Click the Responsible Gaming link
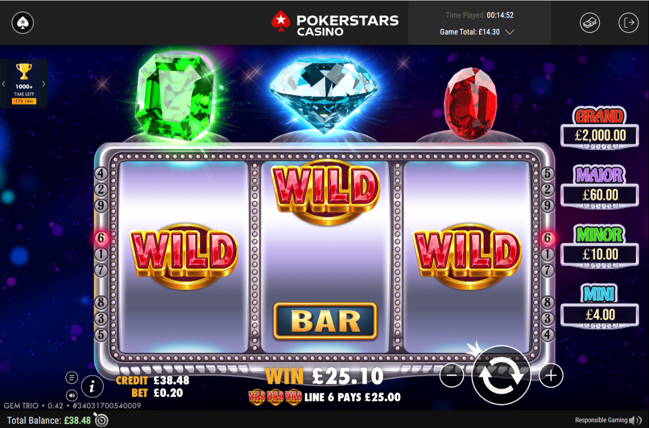The height and width of the screenshot is (428, 649). click(601, 420)
